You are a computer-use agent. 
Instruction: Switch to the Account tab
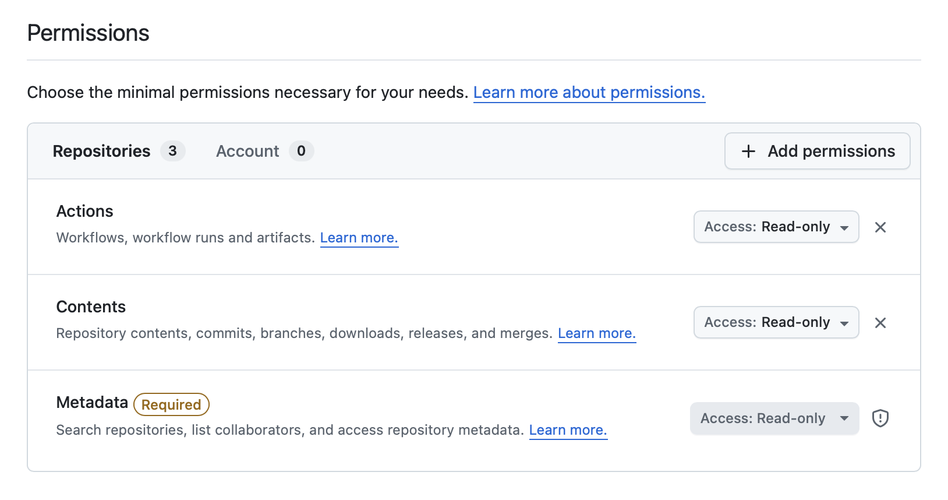[247, 152]
